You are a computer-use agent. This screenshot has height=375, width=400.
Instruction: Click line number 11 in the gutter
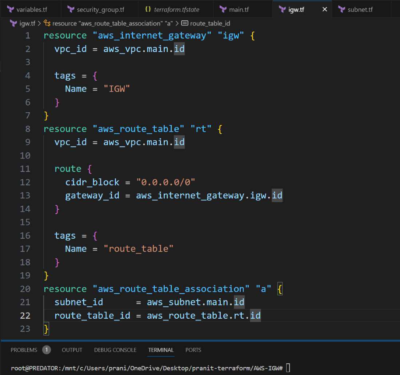pyautogui.click(x=25, y=169)
